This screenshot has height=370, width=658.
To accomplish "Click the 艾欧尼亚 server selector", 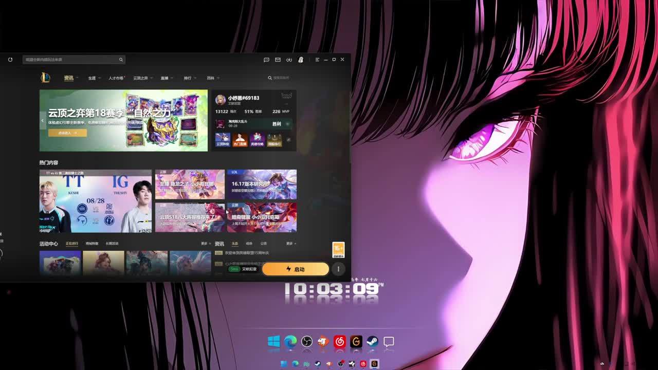I will [x=244, y=269].
